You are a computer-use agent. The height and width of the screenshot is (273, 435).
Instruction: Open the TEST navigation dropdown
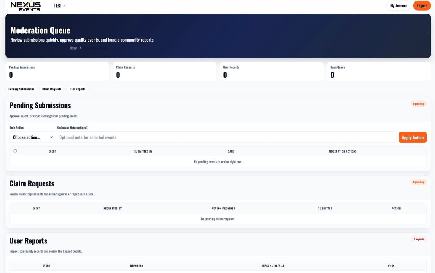point(58,5)
